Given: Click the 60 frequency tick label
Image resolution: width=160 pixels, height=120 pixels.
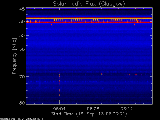Looking at the screenshot, I should tap(22, 49).
